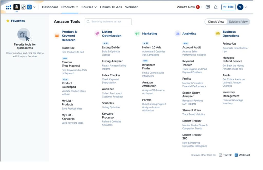Viewport: 263px width, 170px height.
Task: Open Cerebro (Plus Magnet)
Action: tap(71, 64)
